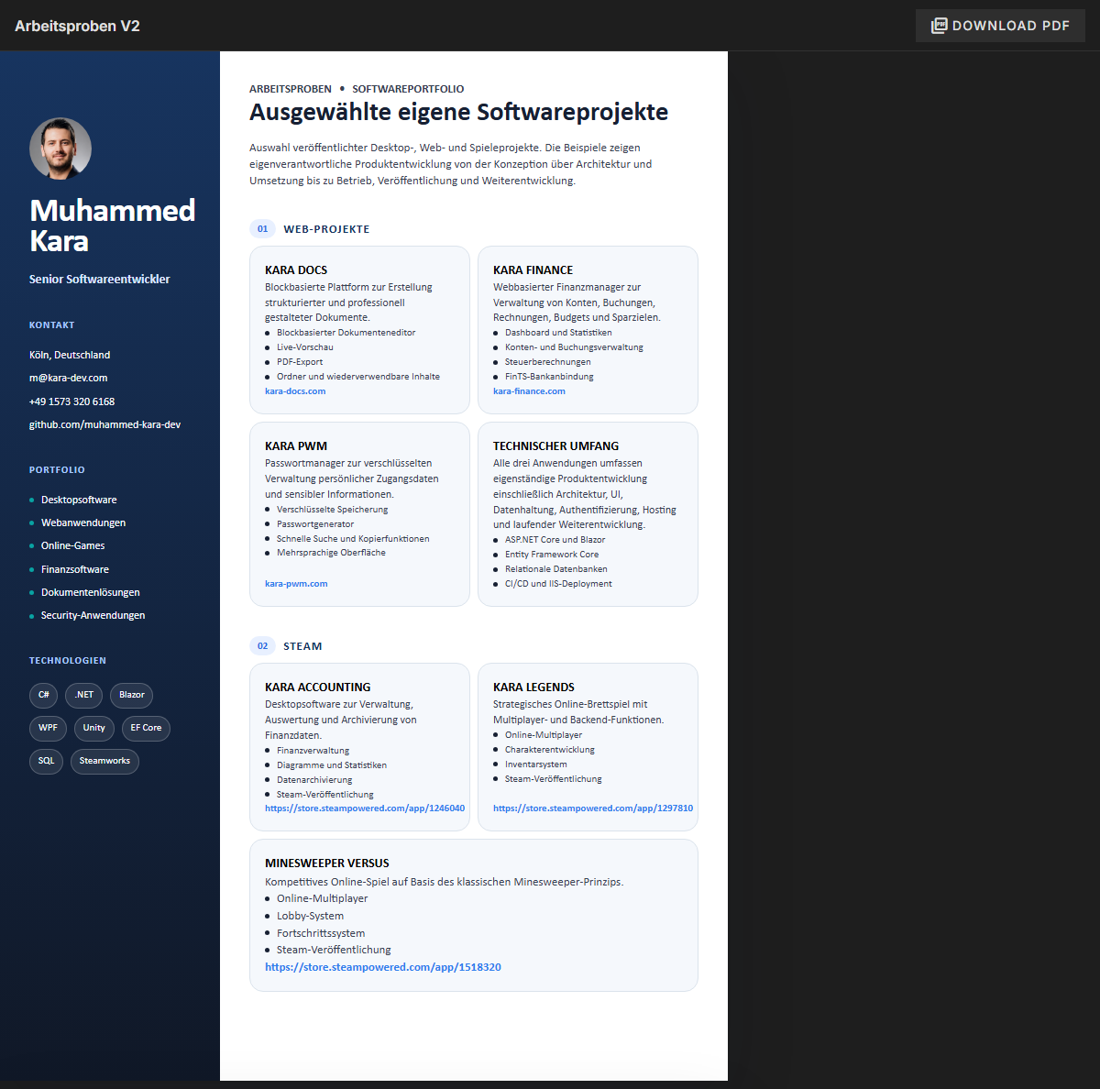1100x1089 pixels.
Task: Open the kara-finance.com link
Action: point(529,391)
